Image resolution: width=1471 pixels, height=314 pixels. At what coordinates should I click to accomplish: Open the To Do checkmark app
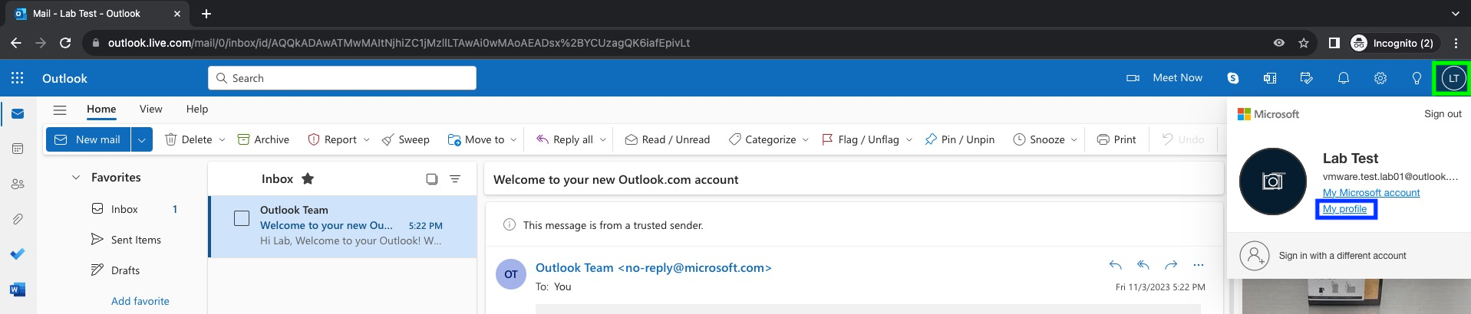[18, 254]
